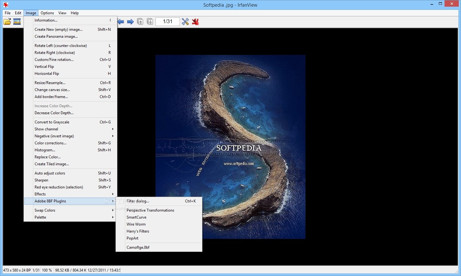461x276 pixels.
Task: Open Filter dialog... from plugins submenu
Action: pos(159,201)
